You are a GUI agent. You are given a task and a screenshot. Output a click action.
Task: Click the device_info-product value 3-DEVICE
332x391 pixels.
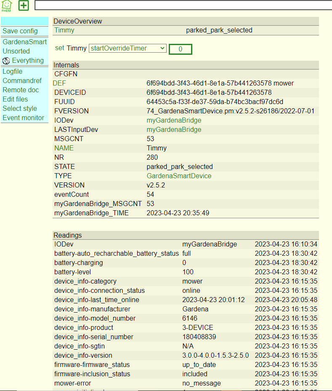[197, 327]
